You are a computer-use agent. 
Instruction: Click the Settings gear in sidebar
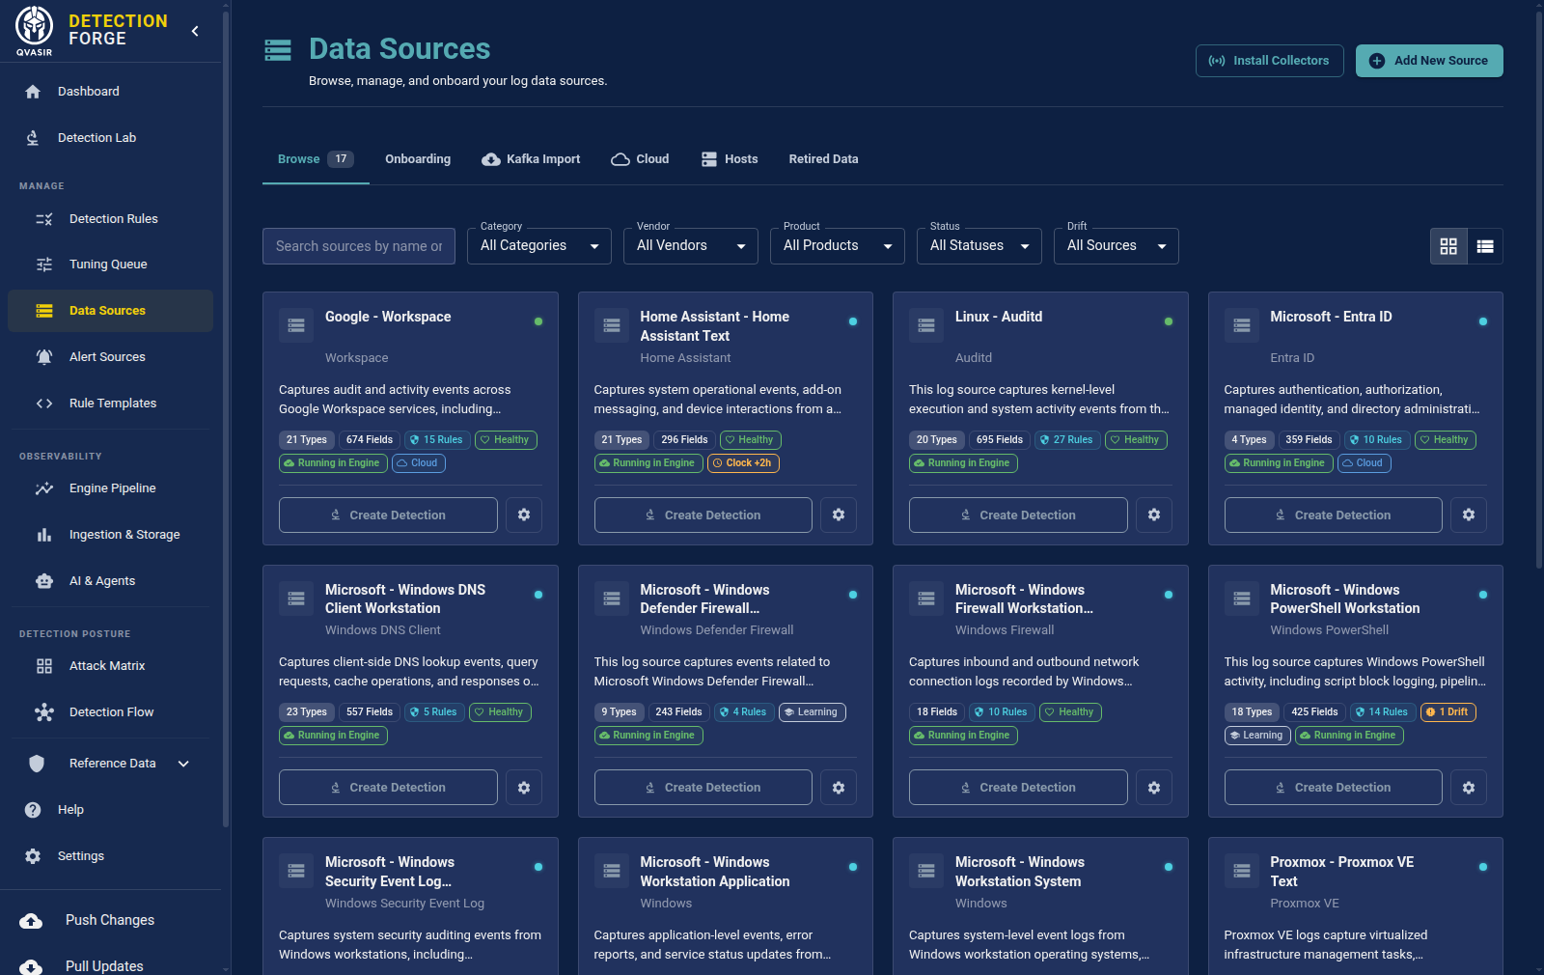pos(33,856)
